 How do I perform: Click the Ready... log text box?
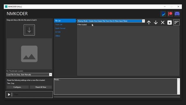click(116, 86)
